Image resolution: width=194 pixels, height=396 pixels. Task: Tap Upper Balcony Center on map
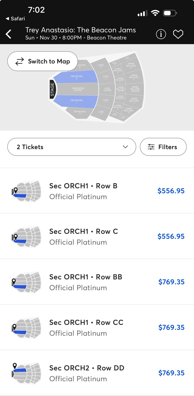[x=135, y=89]
